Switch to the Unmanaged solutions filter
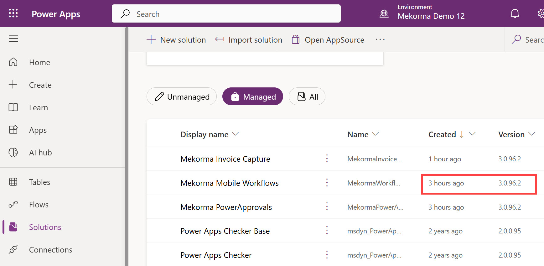Viewport: 544px width, 266px height. [182, 96]
